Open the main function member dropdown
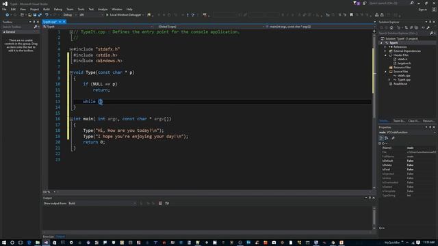Image resolution: width=438 pixels, height=246 pixels. 319,27
